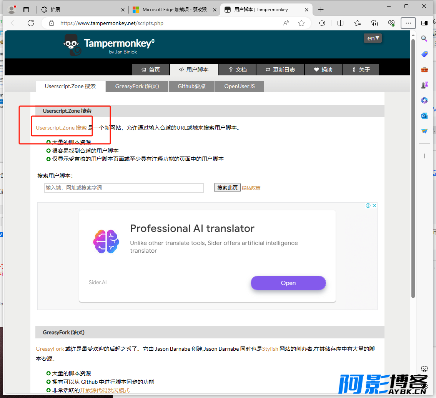The image size is (436, 398).
Task: Go back to previous page
Action: [14, 23]
